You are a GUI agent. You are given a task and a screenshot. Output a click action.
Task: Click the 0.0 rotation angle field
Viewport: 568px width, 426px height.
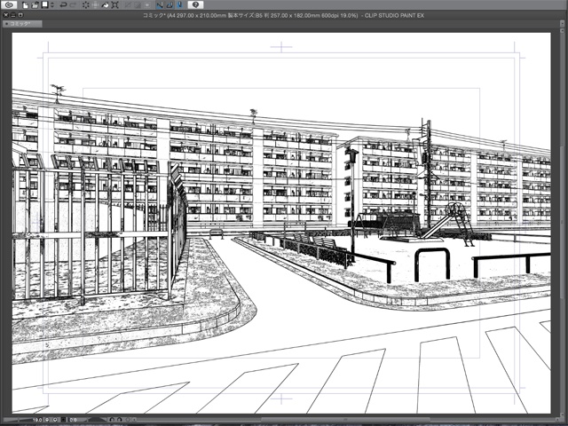pos(73,420)
